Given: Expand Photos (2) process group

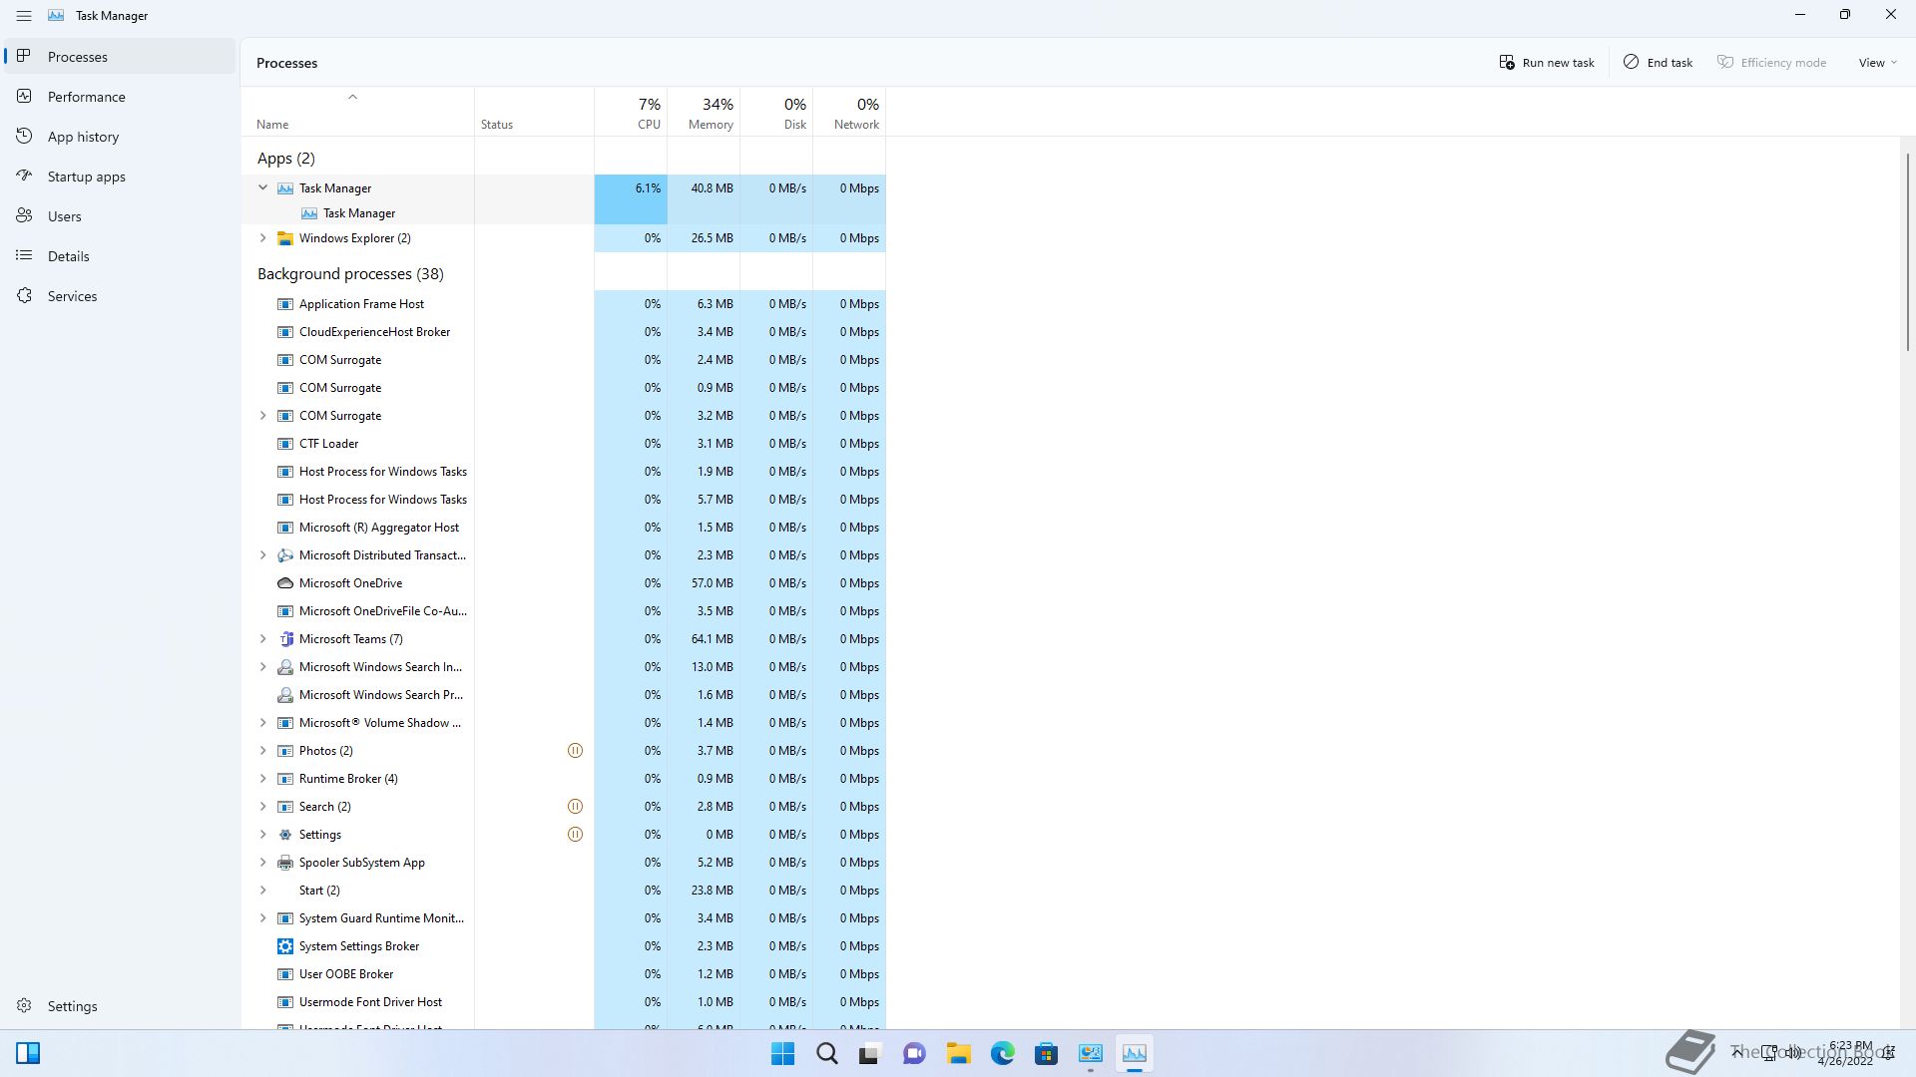Looking at the screenshot, I should pyautogui.click(x=263, y=751).
